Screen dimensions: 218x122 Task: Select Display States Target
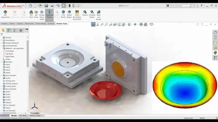(x=42, y=15)
